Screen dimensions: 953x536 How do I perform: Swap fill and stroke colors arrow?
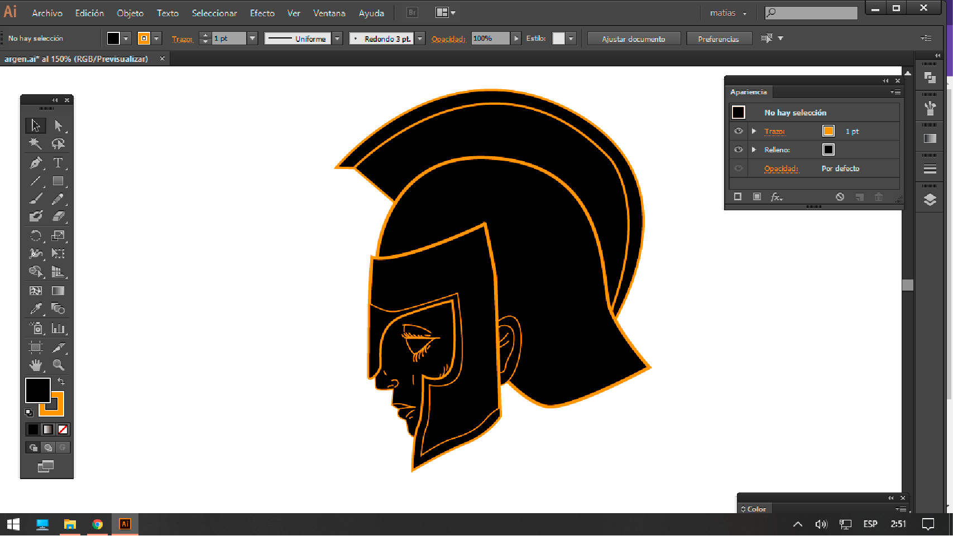(x=61, y=382)
